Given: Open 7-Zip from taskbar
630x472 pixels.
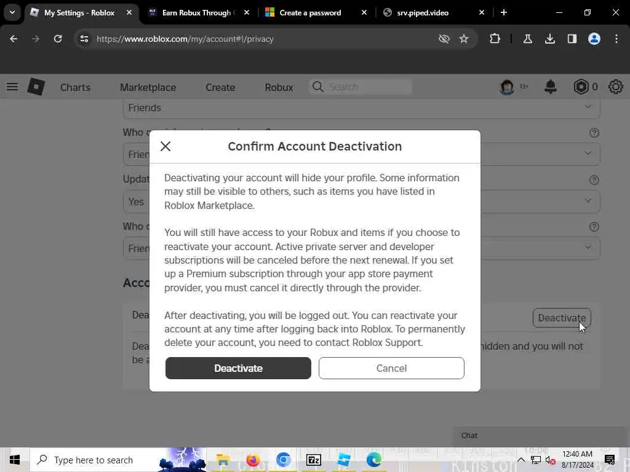Looking at the screenshot, I should (x=313, y=460).
